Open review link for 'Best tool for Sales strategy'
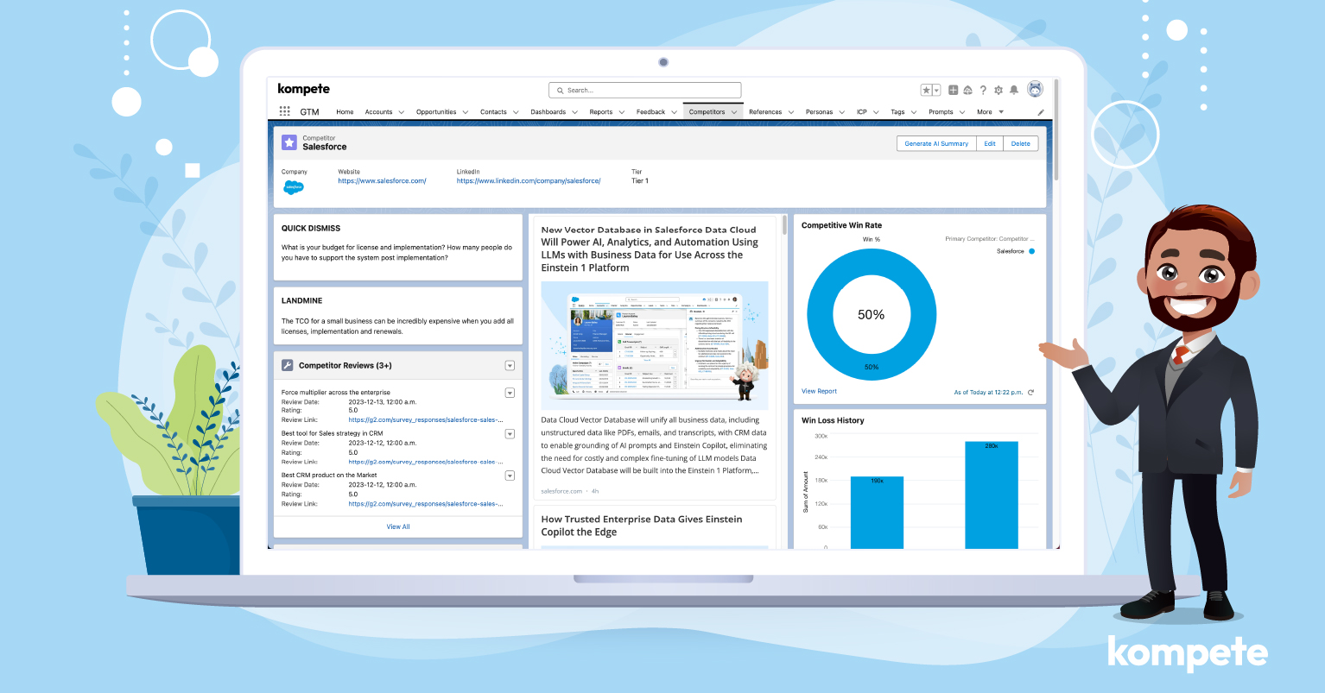The image size is (1325, 693). click(x=426, y=462)
